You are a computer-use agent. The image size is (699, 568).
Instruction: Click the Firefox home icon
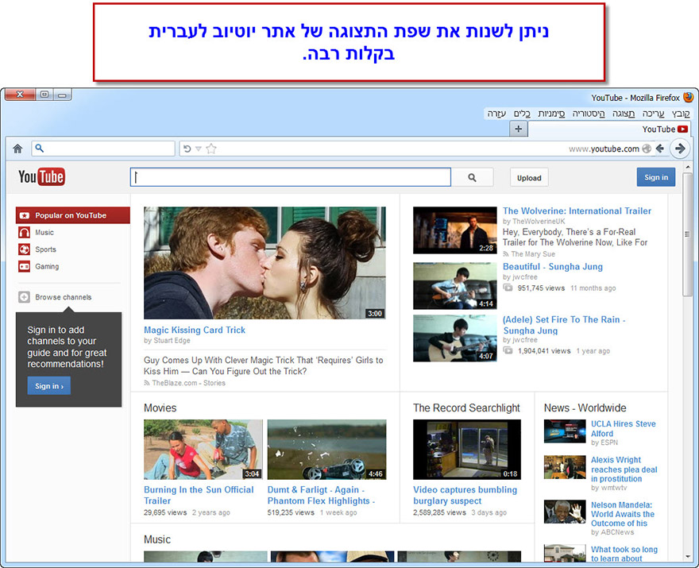click(17, 148)
